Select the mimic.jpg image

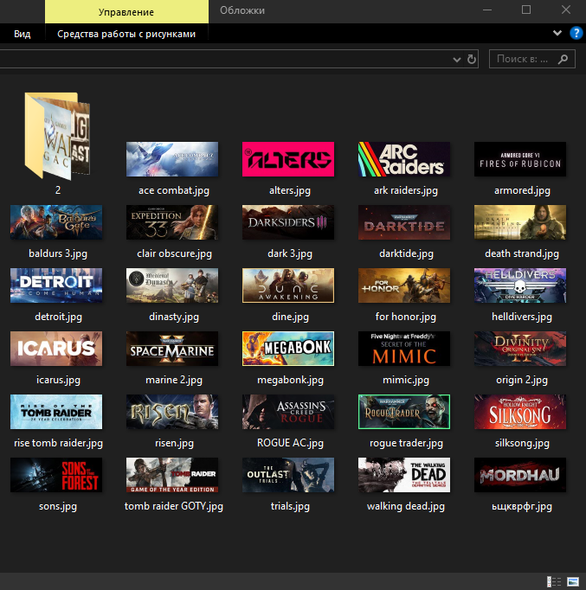pyautogui.click(x=404, y=349)
